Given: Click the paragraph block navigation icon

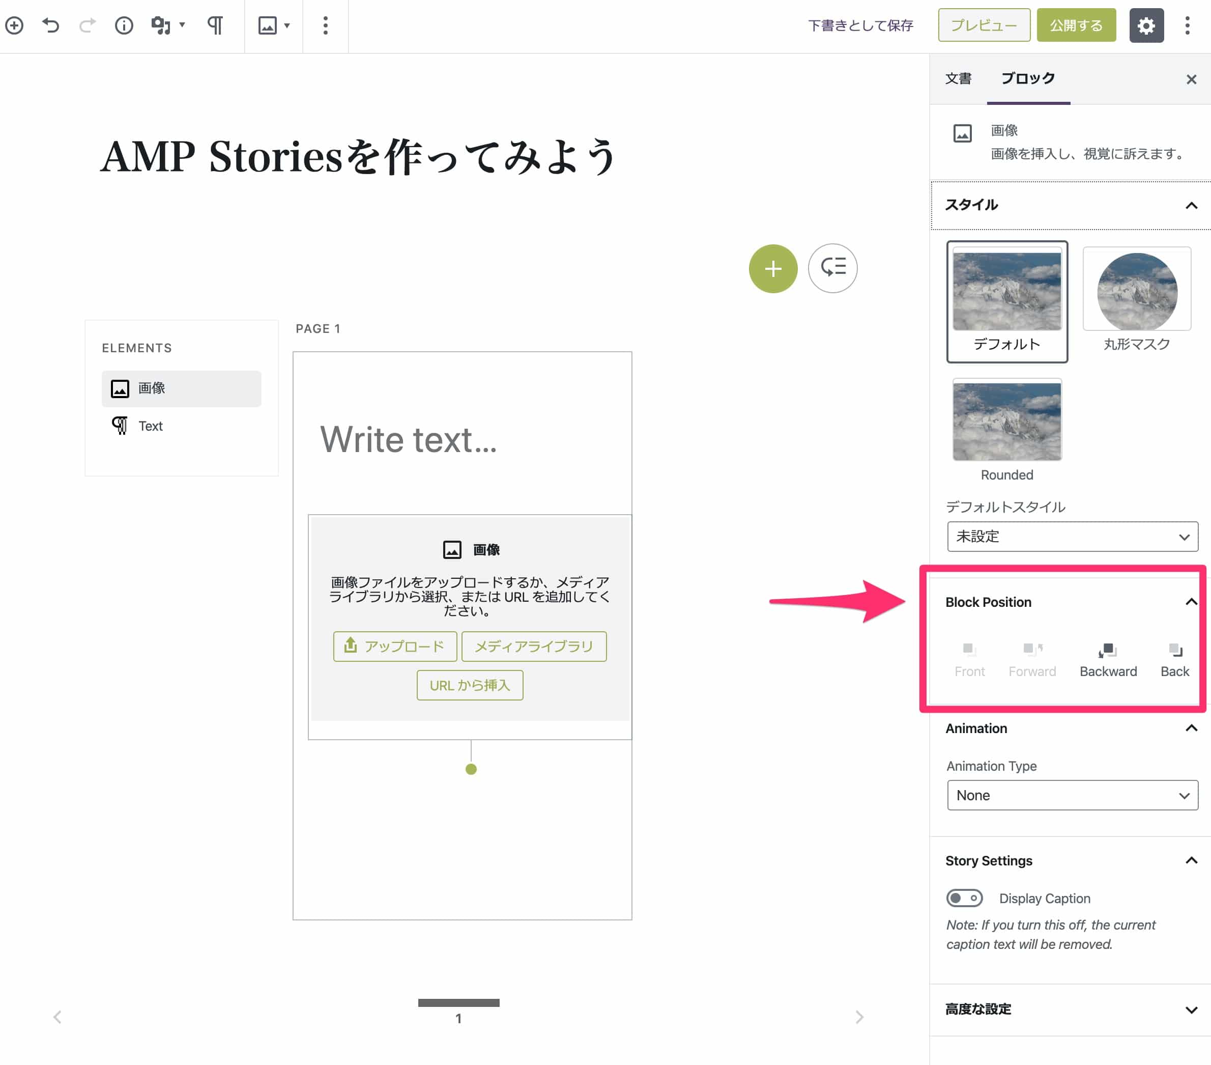Looking at the screenshot, I should pos(215,25).
